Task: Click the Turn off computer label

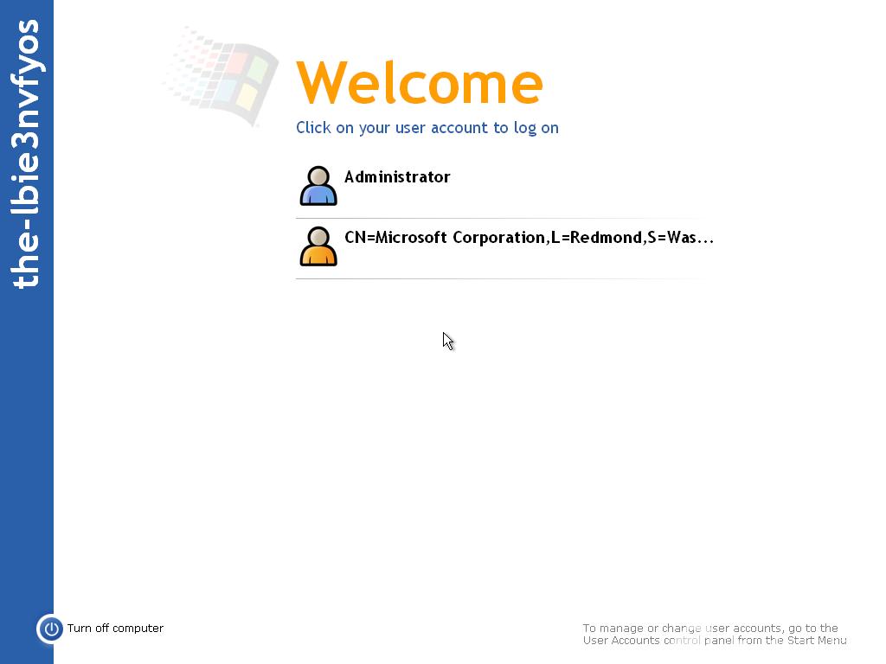Action: [x=115, y=628]
